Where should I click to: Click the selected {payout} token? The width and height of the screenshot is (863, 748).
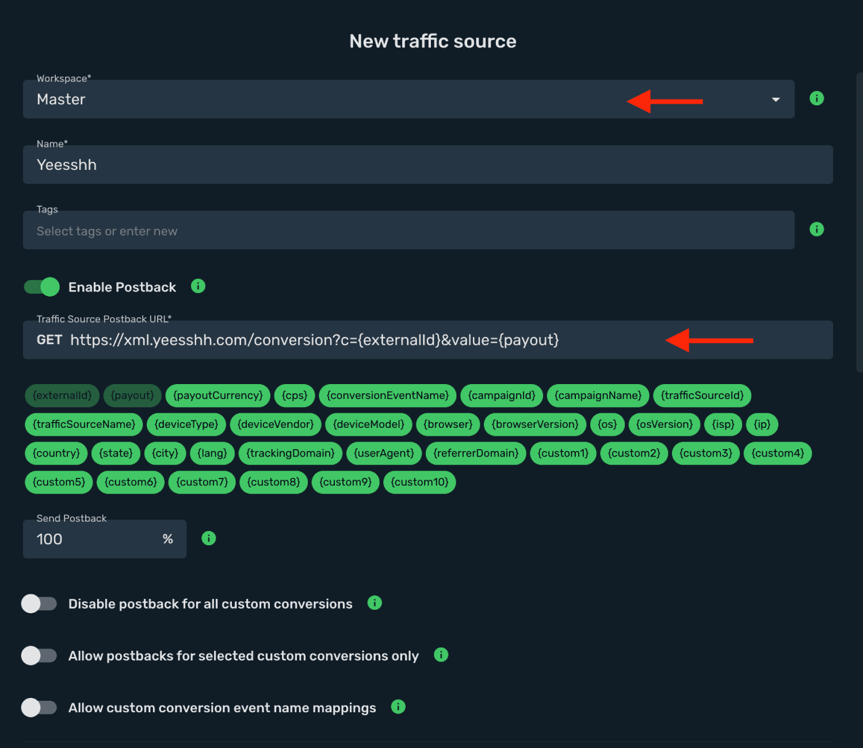132,396
